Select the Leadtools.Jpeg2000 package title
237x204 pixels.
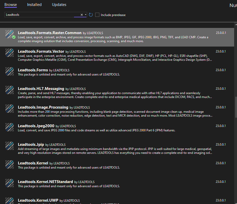click(x=36, y=126)
